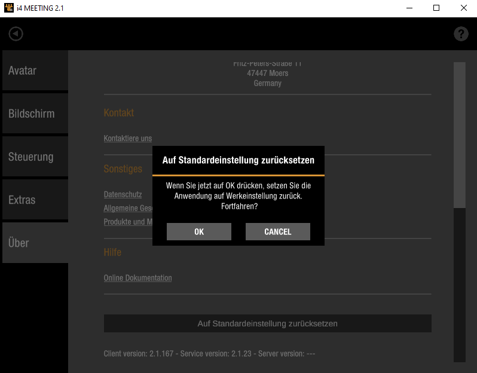Maximize the i4 MEETING window

pyautogui.click(x=436, y=8)
